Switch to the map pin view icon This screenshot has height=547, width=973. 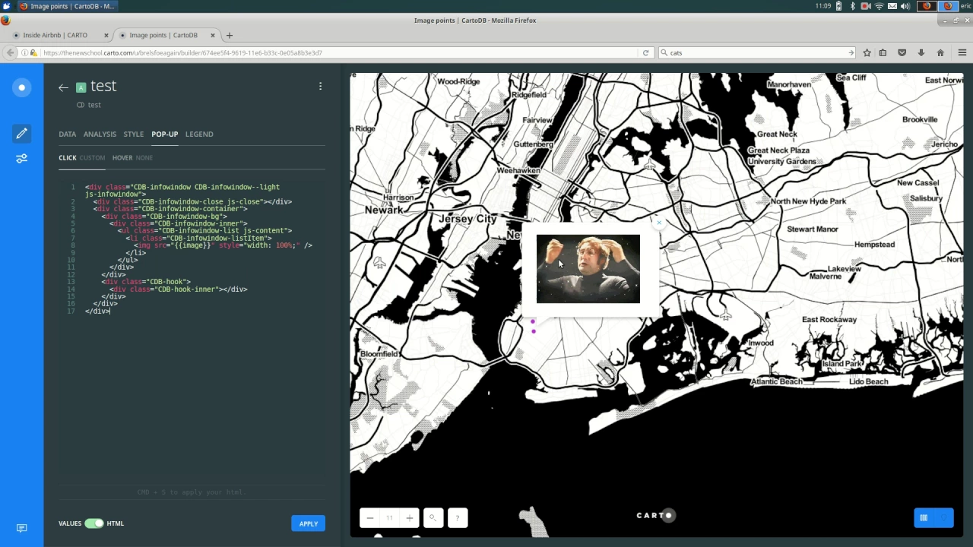click(x=943, y=518)
